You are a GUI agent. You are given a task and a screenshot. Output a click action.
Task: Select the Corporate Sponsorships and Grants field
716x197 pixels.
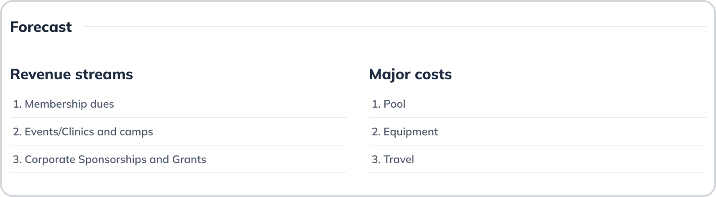tap(178, 159)
